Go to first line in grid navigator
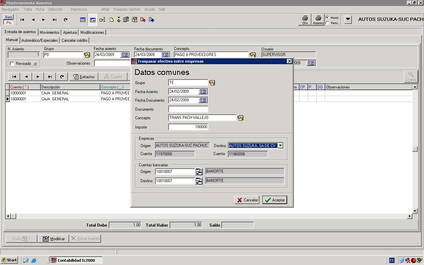Image resolution: width=424 pixels, height=265 pixels. [x=14, y=77]
